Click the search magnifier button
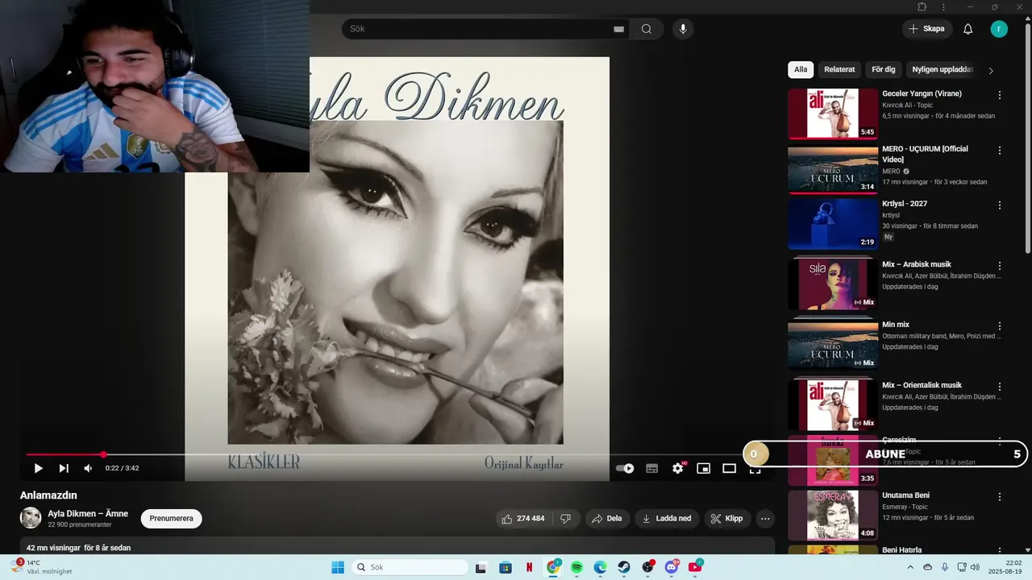The height and width of the screenshot is (580, 1032). 647,29
